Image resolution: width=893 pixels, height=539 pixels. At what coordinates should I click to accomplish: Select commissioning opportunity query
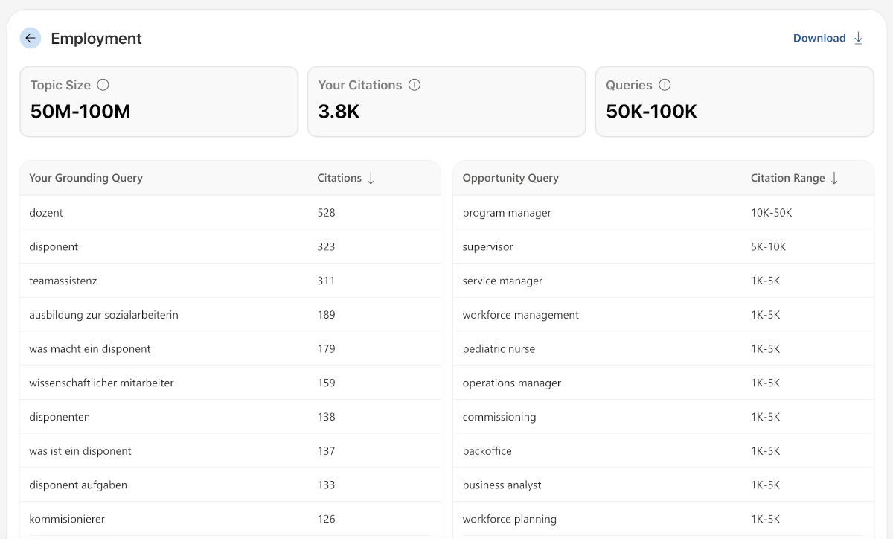664,417
